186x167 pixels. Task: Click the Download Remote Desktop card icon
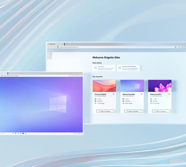click(120, 68)
